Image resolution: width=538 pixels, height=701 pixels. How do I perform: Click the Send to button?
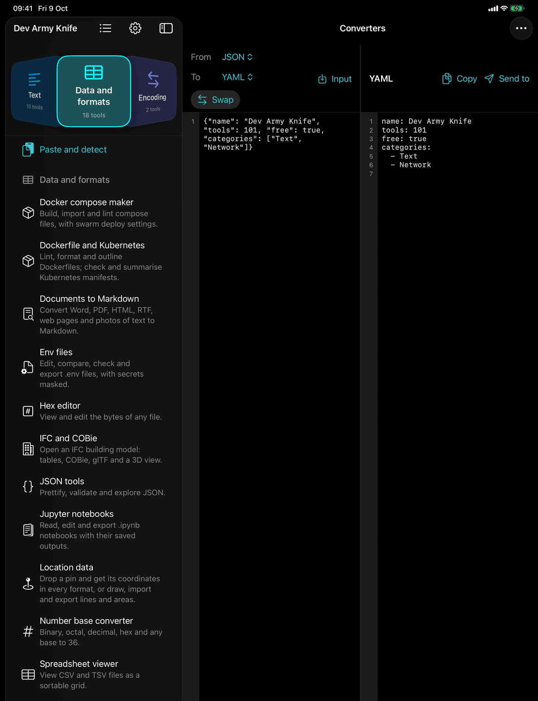click(507, 78)
